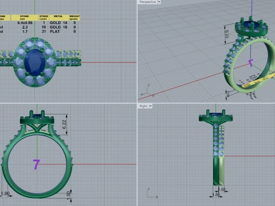Click the PLAT metal entry

click(55, 31)
